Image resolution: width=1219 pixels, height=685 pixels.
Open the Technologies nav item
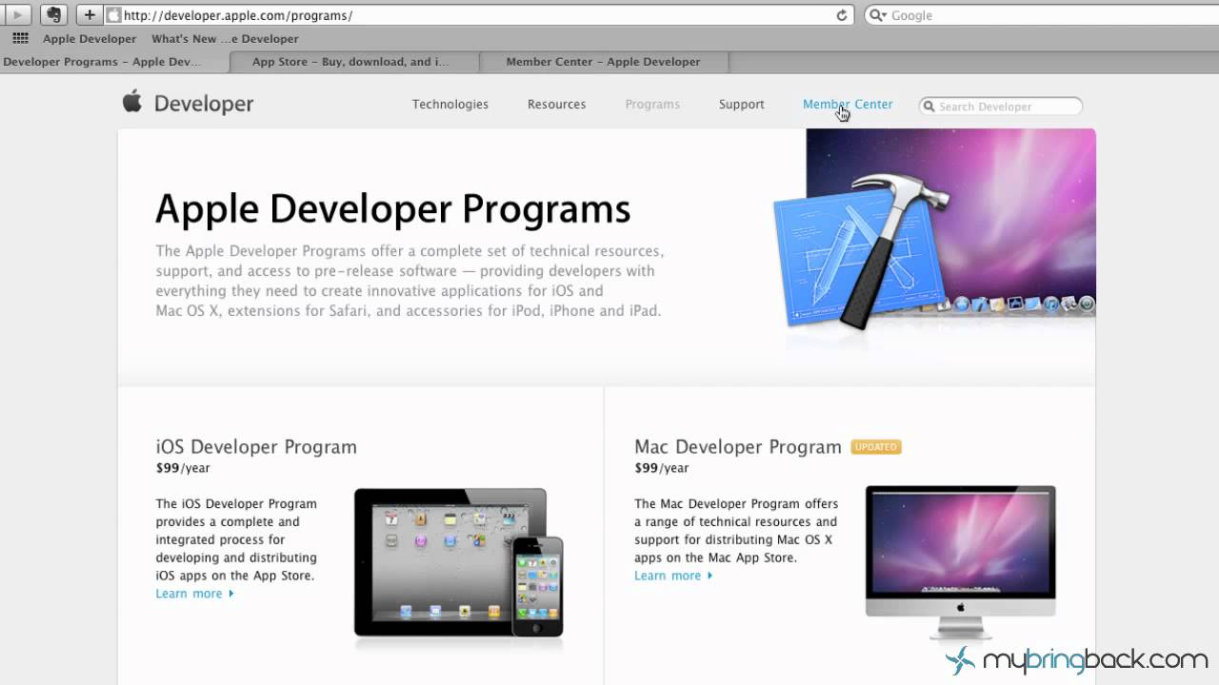450,105
